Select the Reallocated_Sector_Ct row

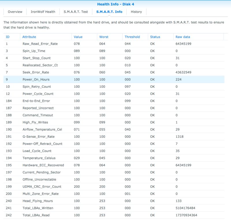(x=114, y=65)
